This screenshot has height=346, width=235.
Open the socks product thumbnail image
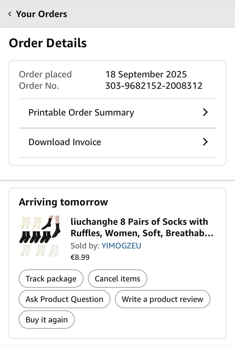40,236
